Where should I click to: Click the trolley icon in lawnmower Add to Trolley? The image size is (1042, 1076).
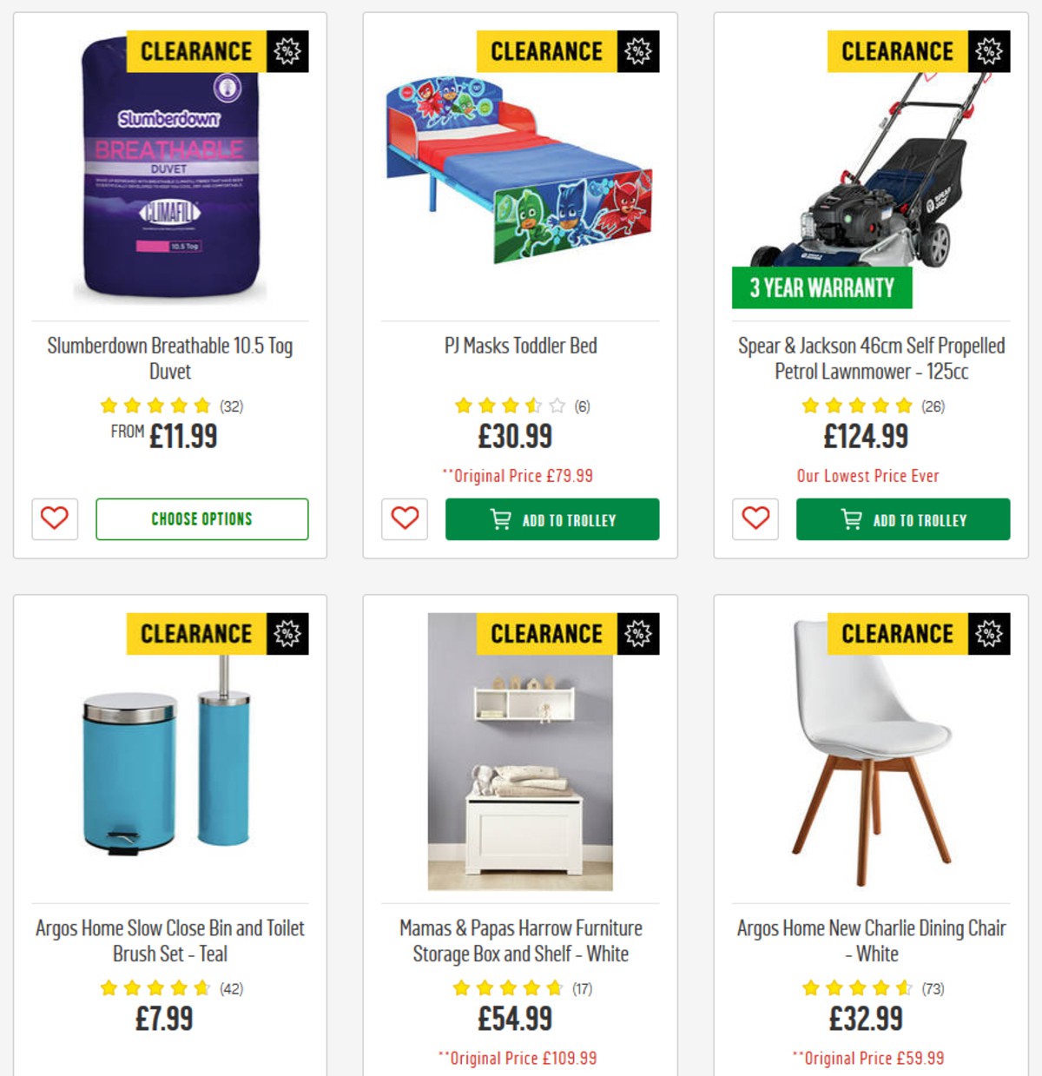pos(852,519)
